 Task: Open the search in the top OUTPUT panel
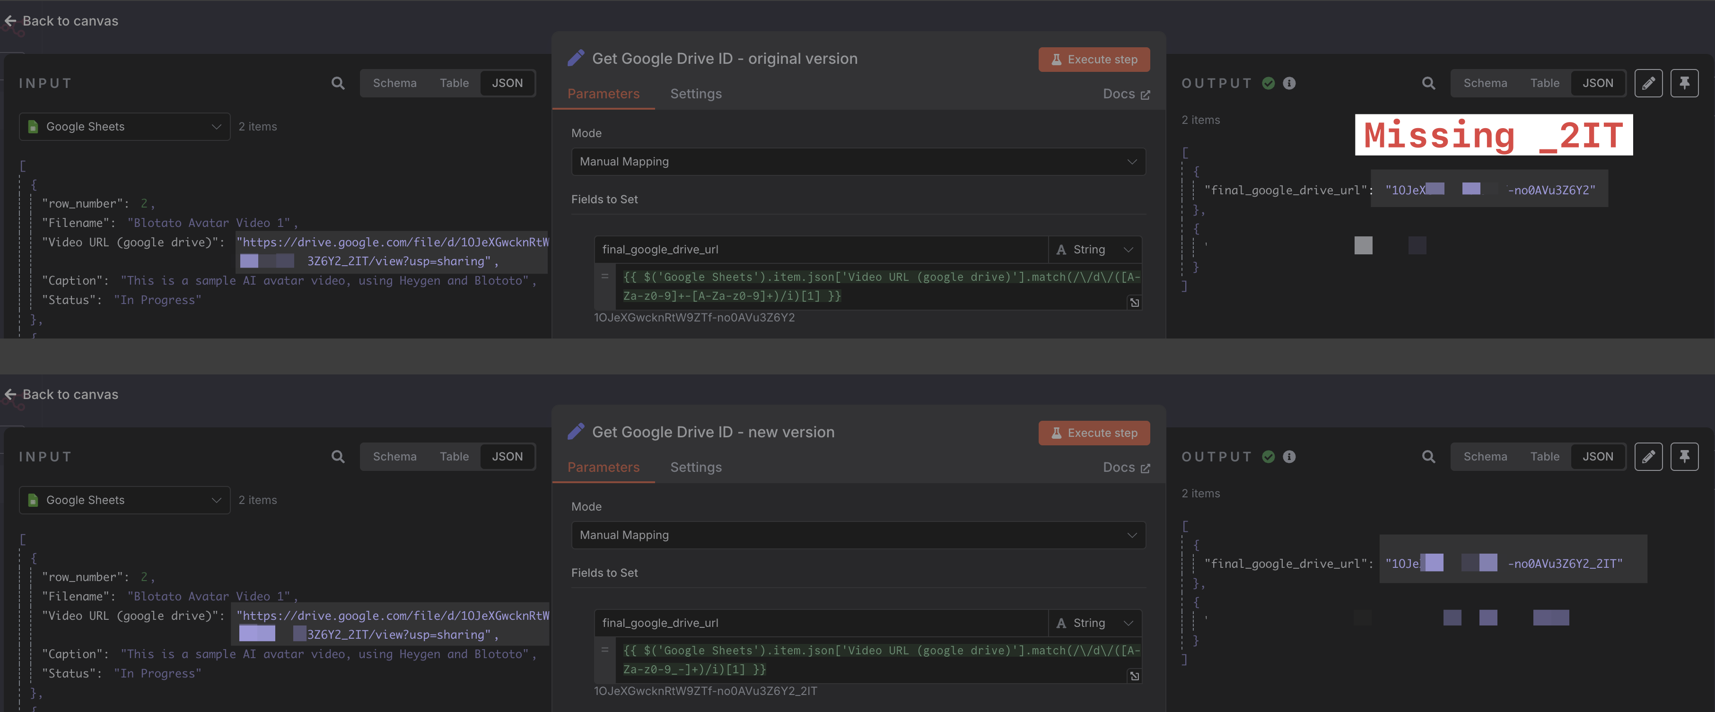pos(1429,83)
